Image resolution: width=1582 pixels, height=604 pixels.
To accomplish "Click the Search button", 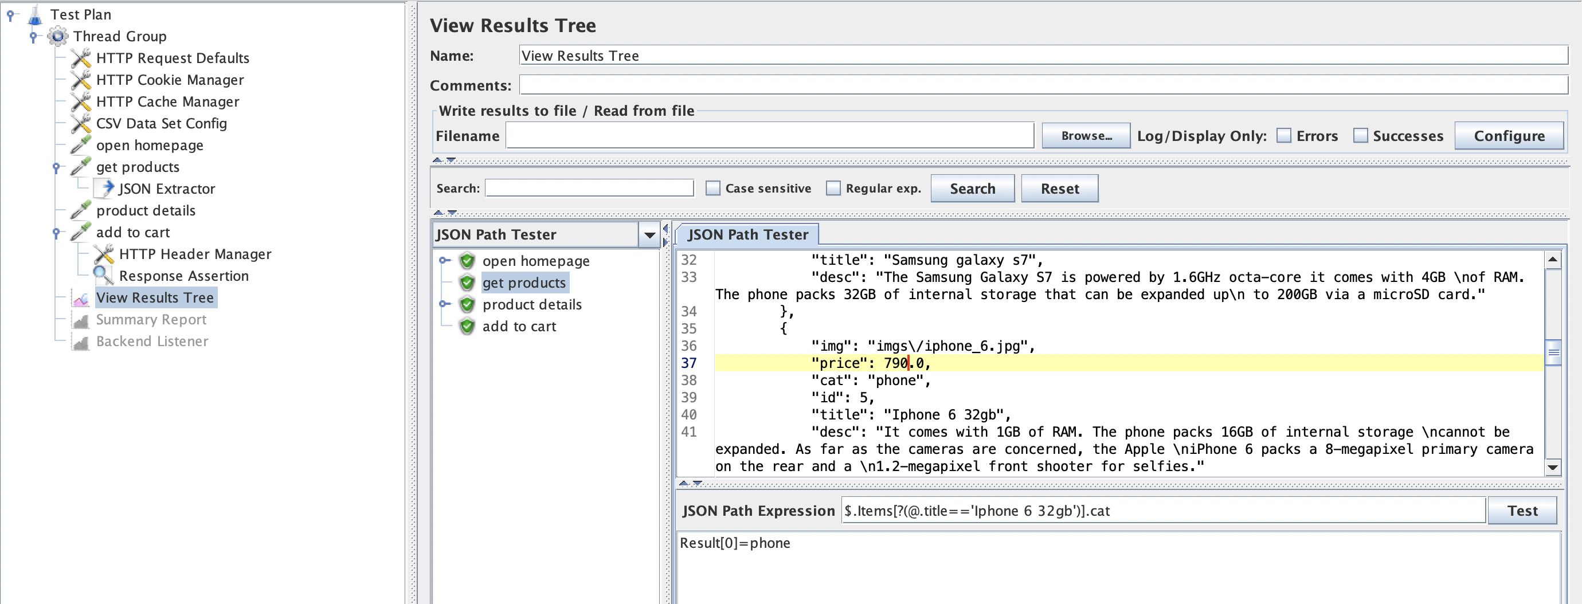I will tap(972, 189).
